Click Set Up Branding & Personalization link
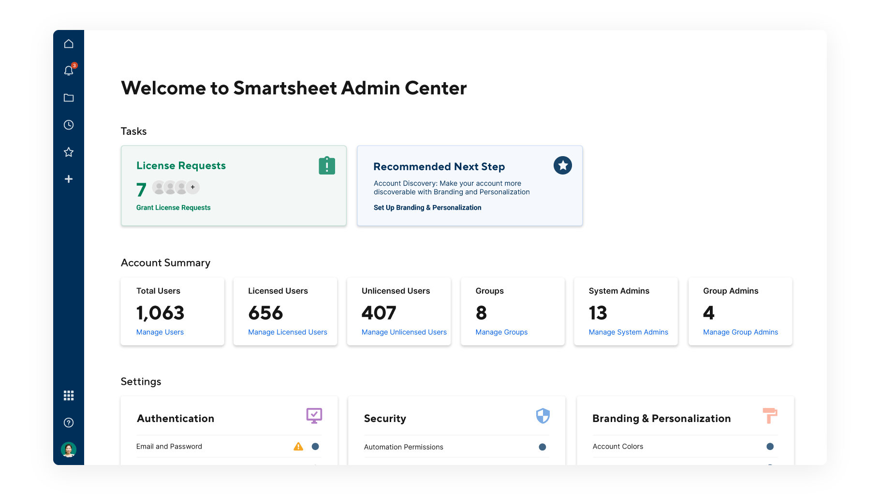This screenshot has width=880, height=495. [x=427, y=207]
